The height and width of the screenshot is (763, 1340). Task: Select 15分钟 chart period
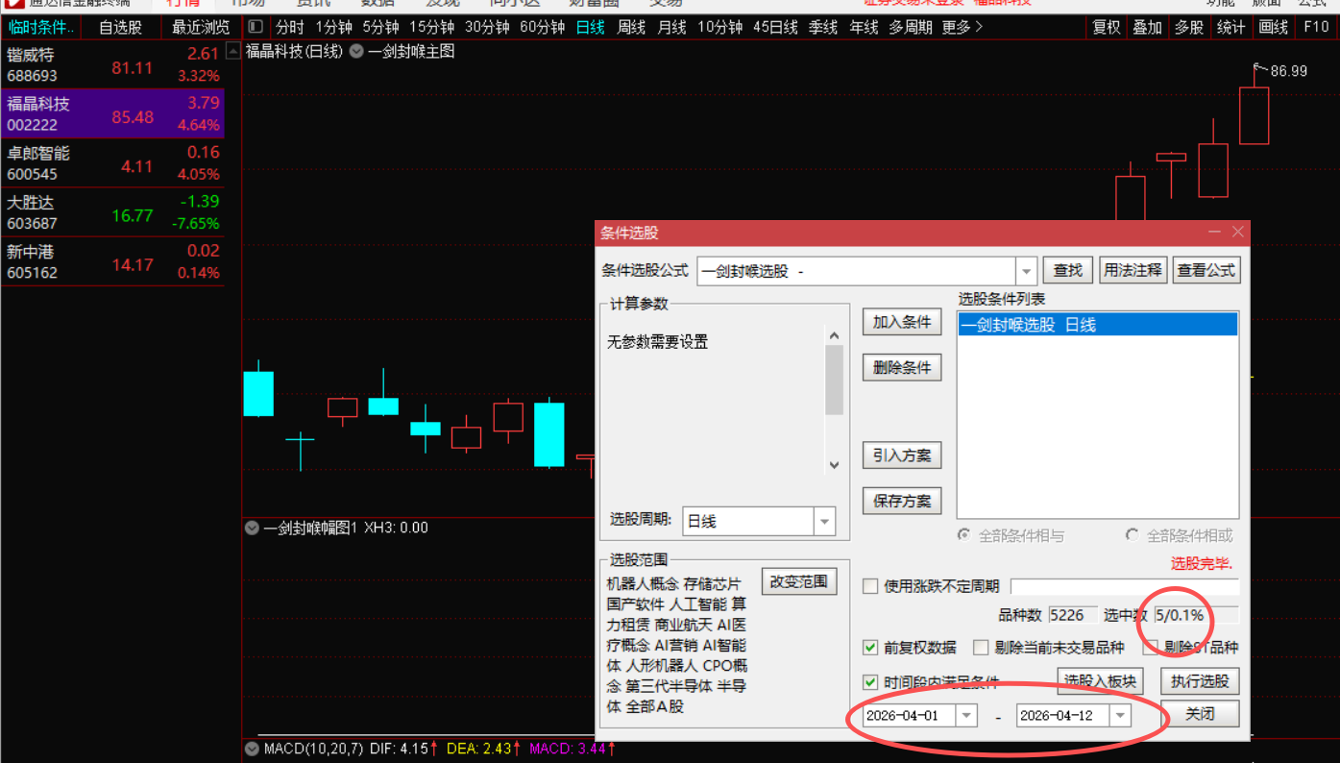click(x=431, y=28)
